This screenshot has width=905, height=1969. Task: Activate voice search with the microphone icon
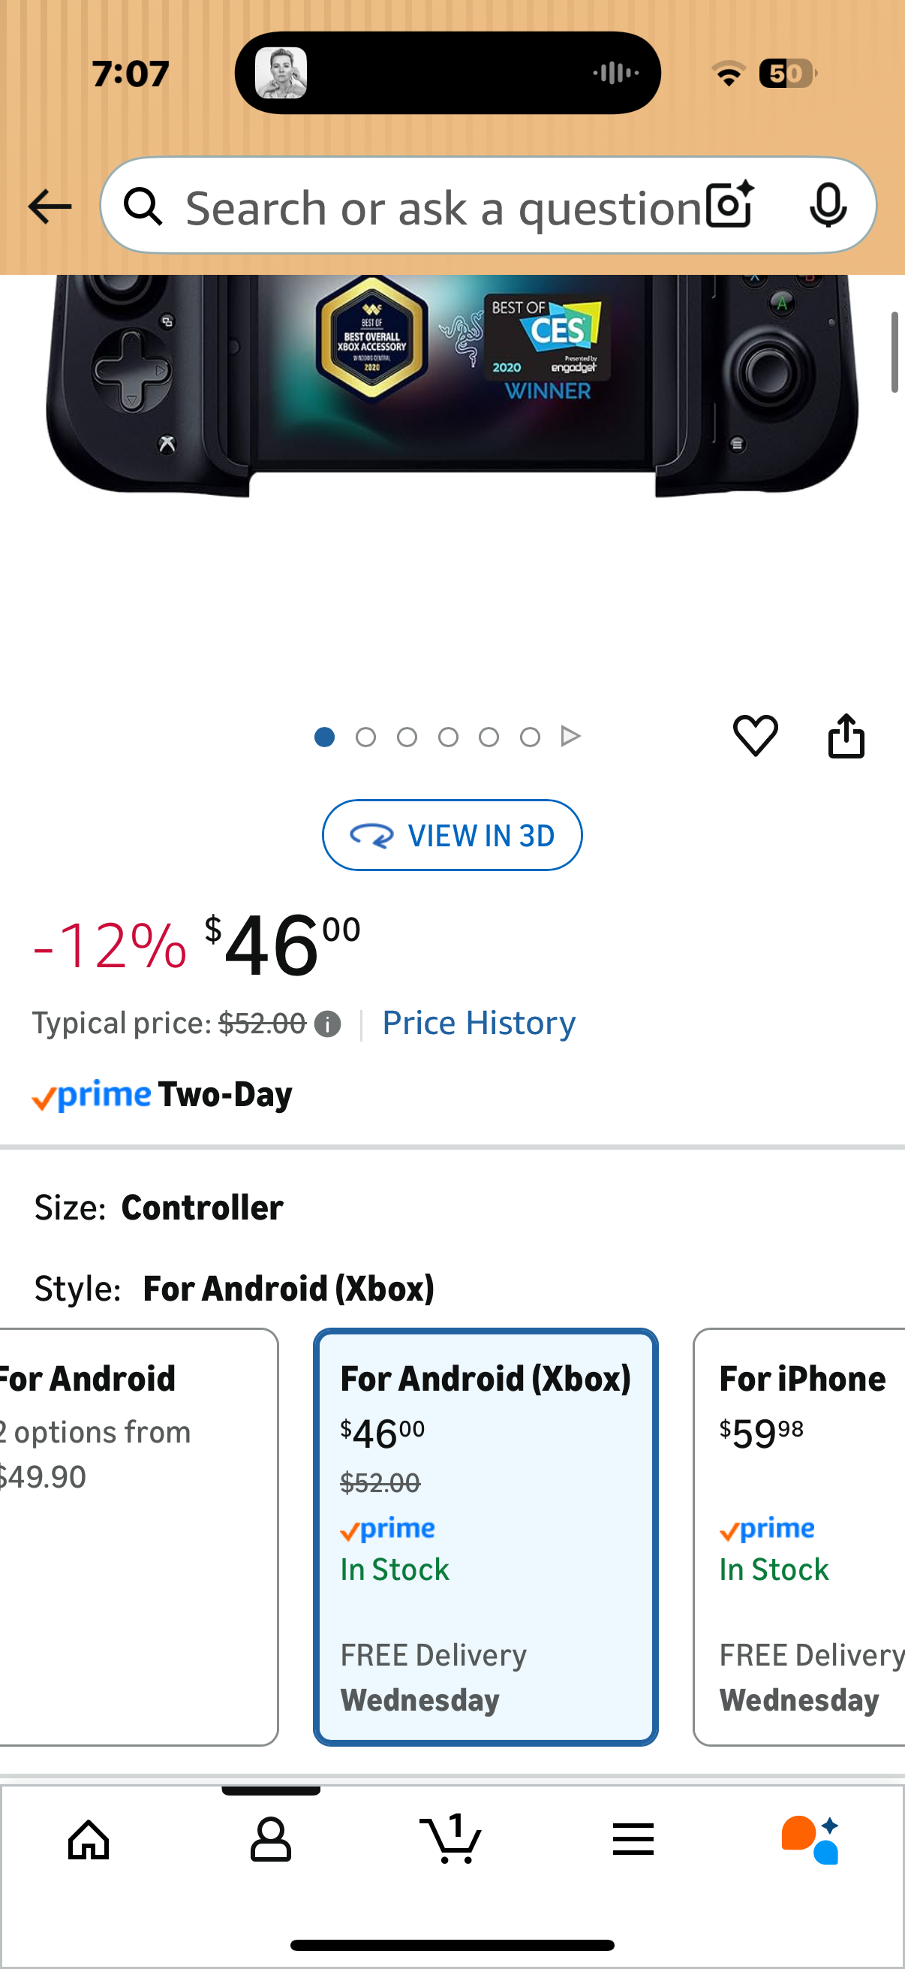click(828, 205)
